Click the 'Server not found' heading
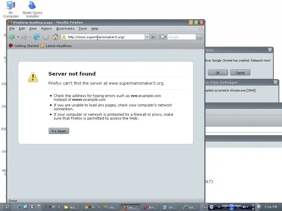The image size is (282, 211). pos(72,74)
